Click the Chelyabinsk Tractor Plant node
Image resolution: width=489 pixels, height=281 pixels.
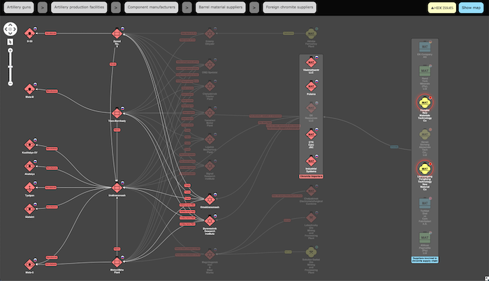pos(210,86)
